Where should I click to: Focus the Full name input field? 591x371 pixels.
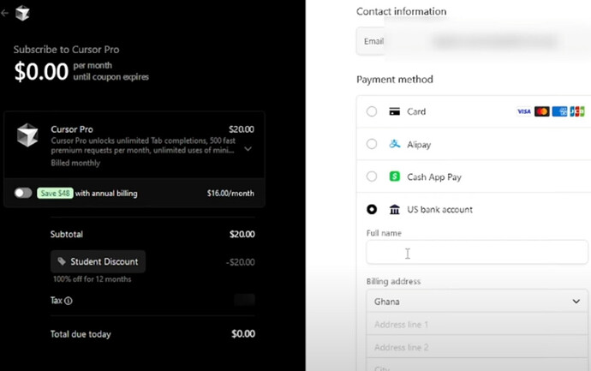477,252
